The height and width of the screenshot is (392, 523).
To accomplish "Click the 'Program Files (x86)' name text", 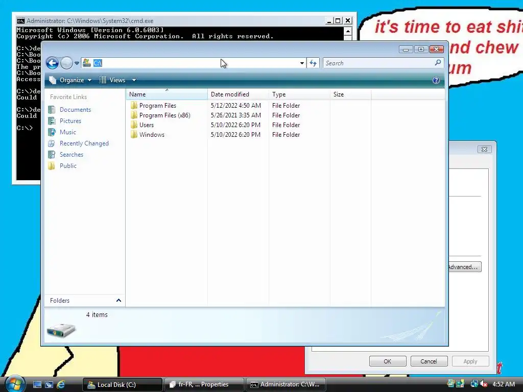I will click(x=165, y=115).
